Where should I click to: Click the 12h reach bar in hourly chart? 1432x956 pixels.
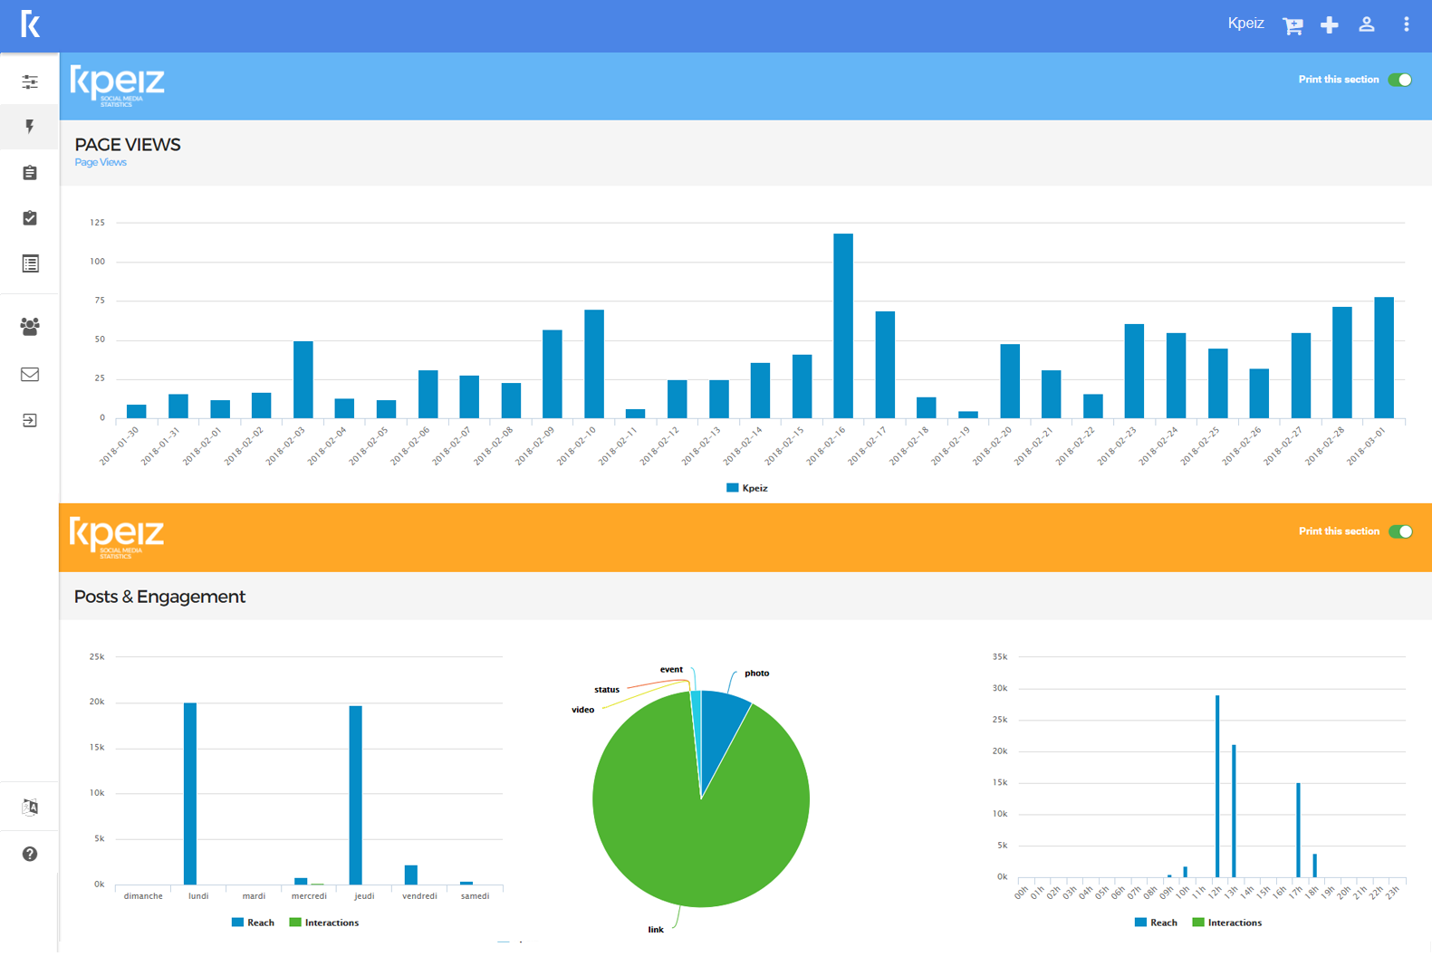(1217, 786)
